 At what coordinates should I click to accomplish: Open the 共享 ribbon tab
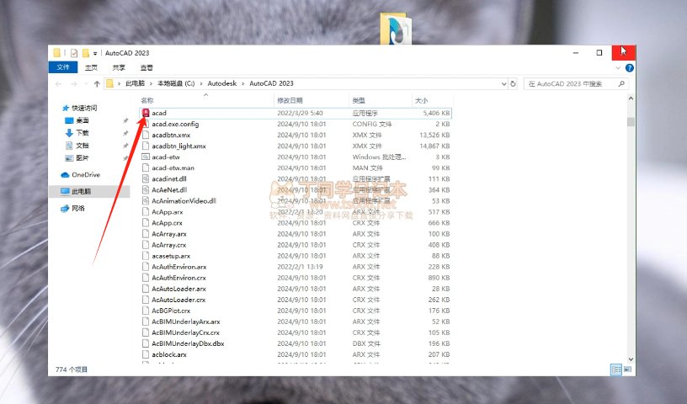pos(119,67)
